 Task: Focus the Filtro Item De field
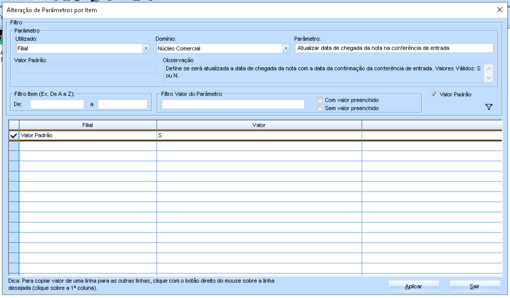click(x=57, y=104)
